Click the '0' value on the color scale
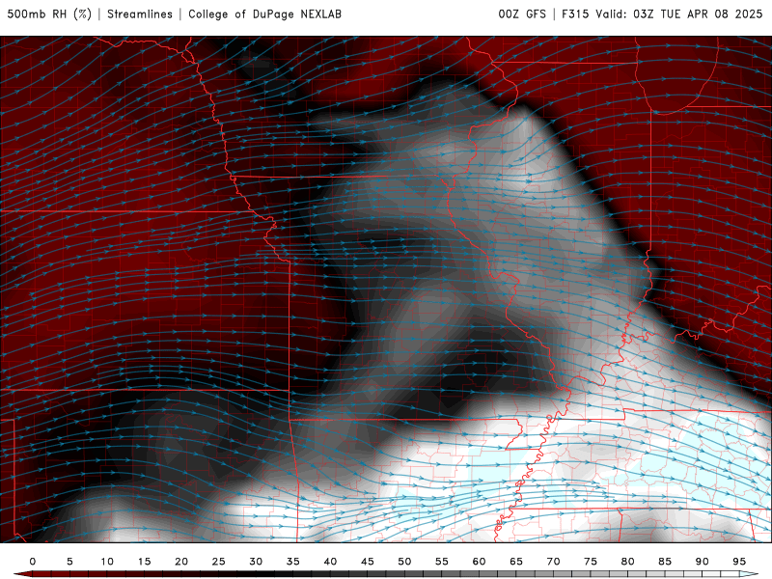This screenshot has height=579, width=772. 33,562
